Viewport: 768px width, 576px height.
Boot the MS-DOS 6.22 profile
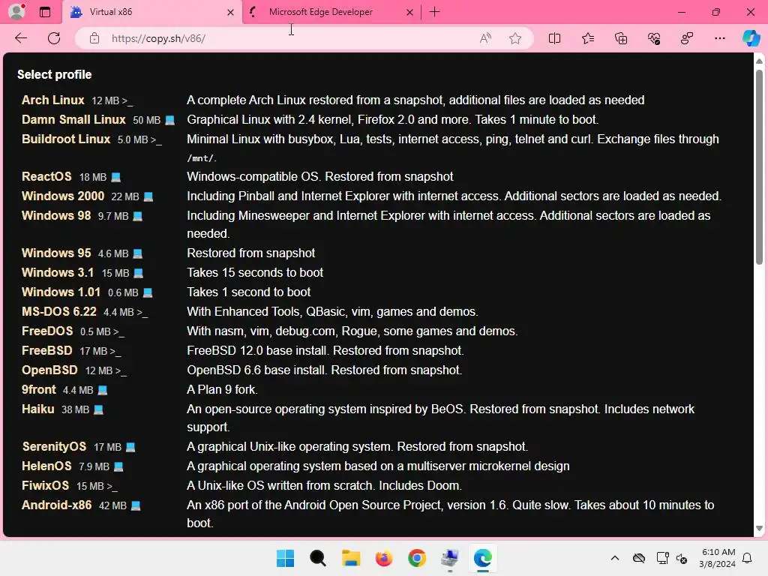click(58, 311)
